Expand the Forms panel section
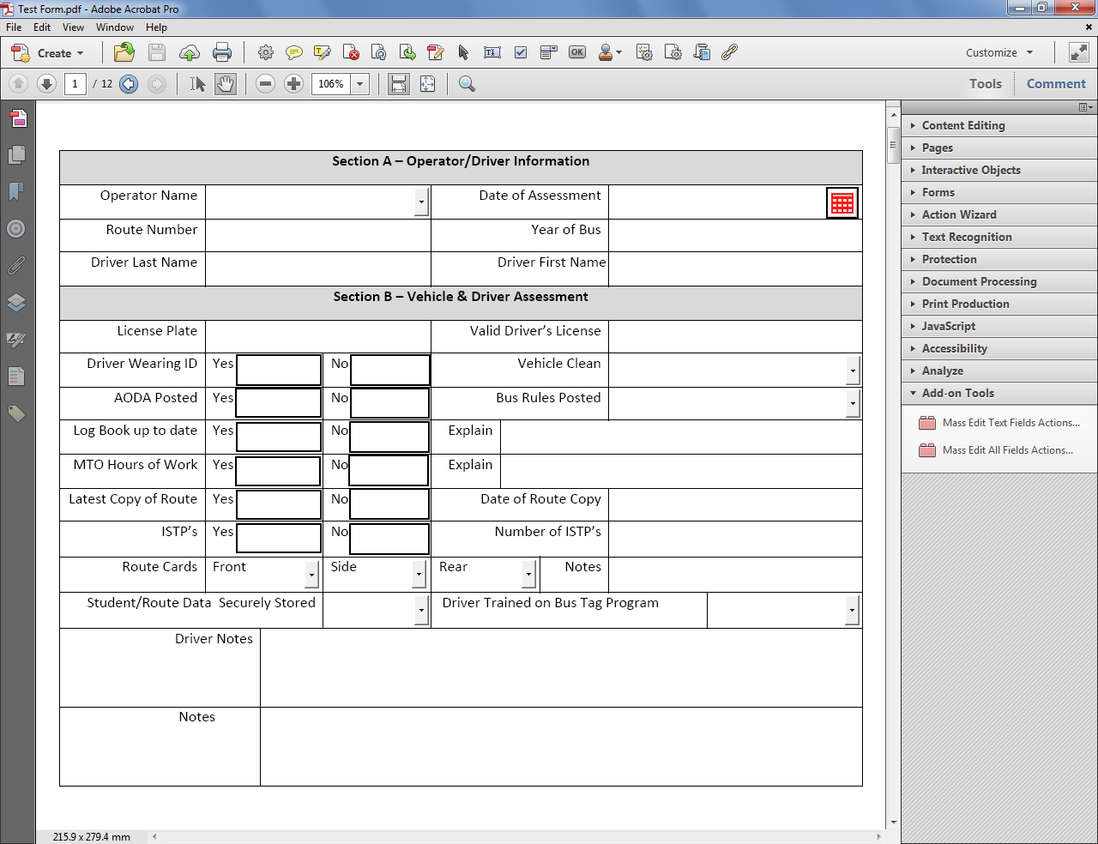 [x=938, y=192]
